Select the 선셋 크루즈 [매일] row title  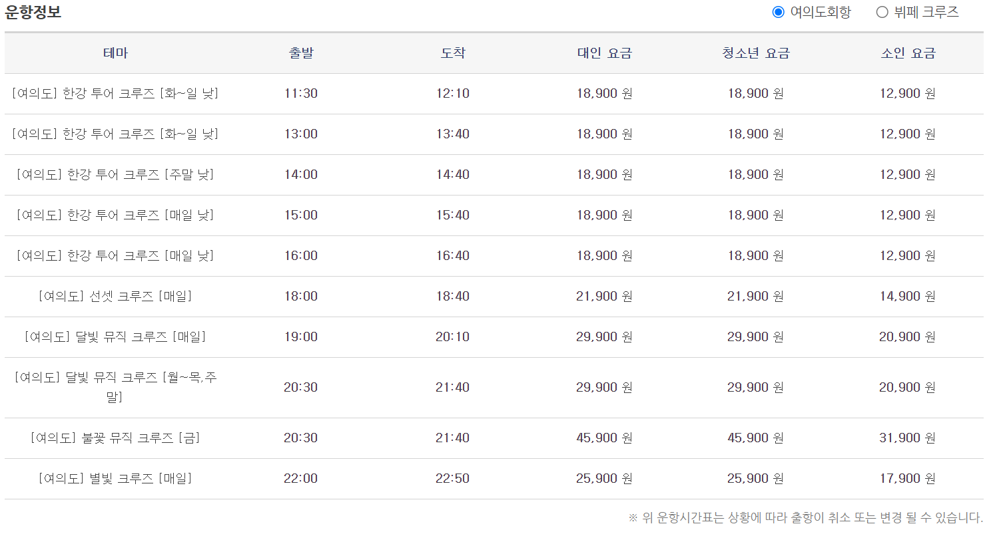(115, 296)
